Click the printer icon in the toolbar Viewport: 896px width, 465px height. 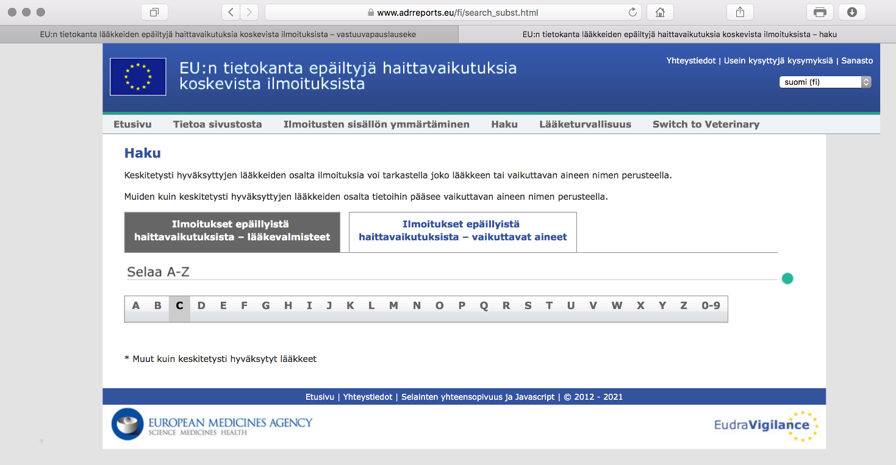[820, 12]
